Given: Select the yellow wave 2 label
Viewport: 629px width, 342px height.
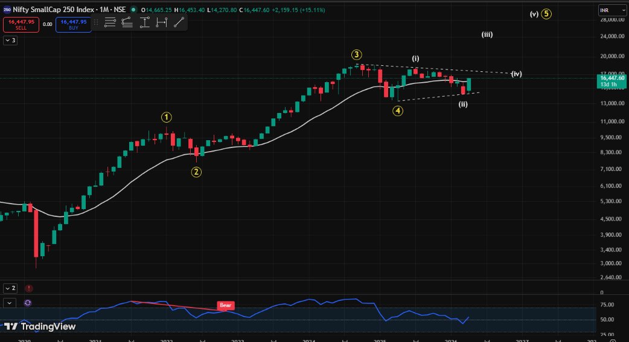Looking at the screenshot, I should point(196,172).
